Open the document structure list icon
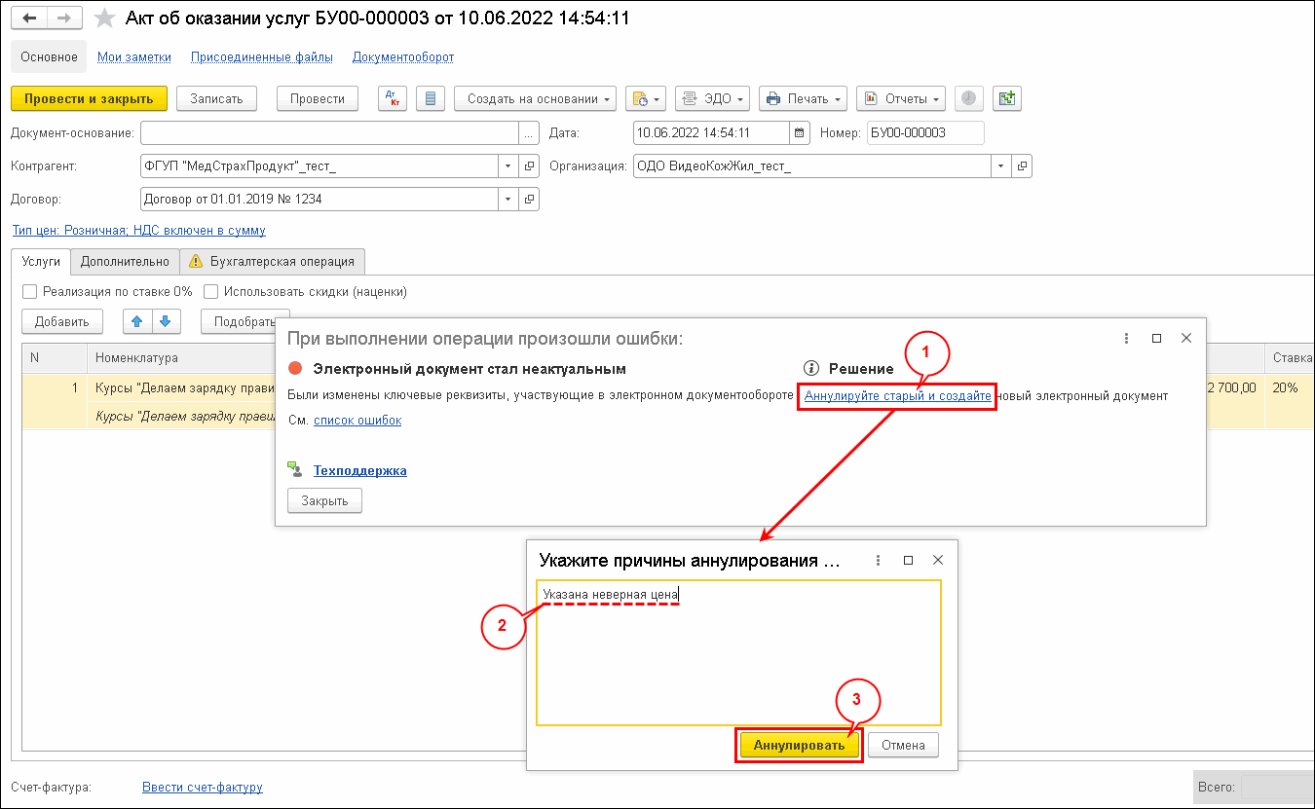 431,98
